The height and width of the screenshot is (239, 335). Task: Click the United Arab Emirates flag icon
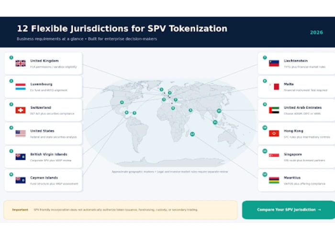(x=274, y=110)
